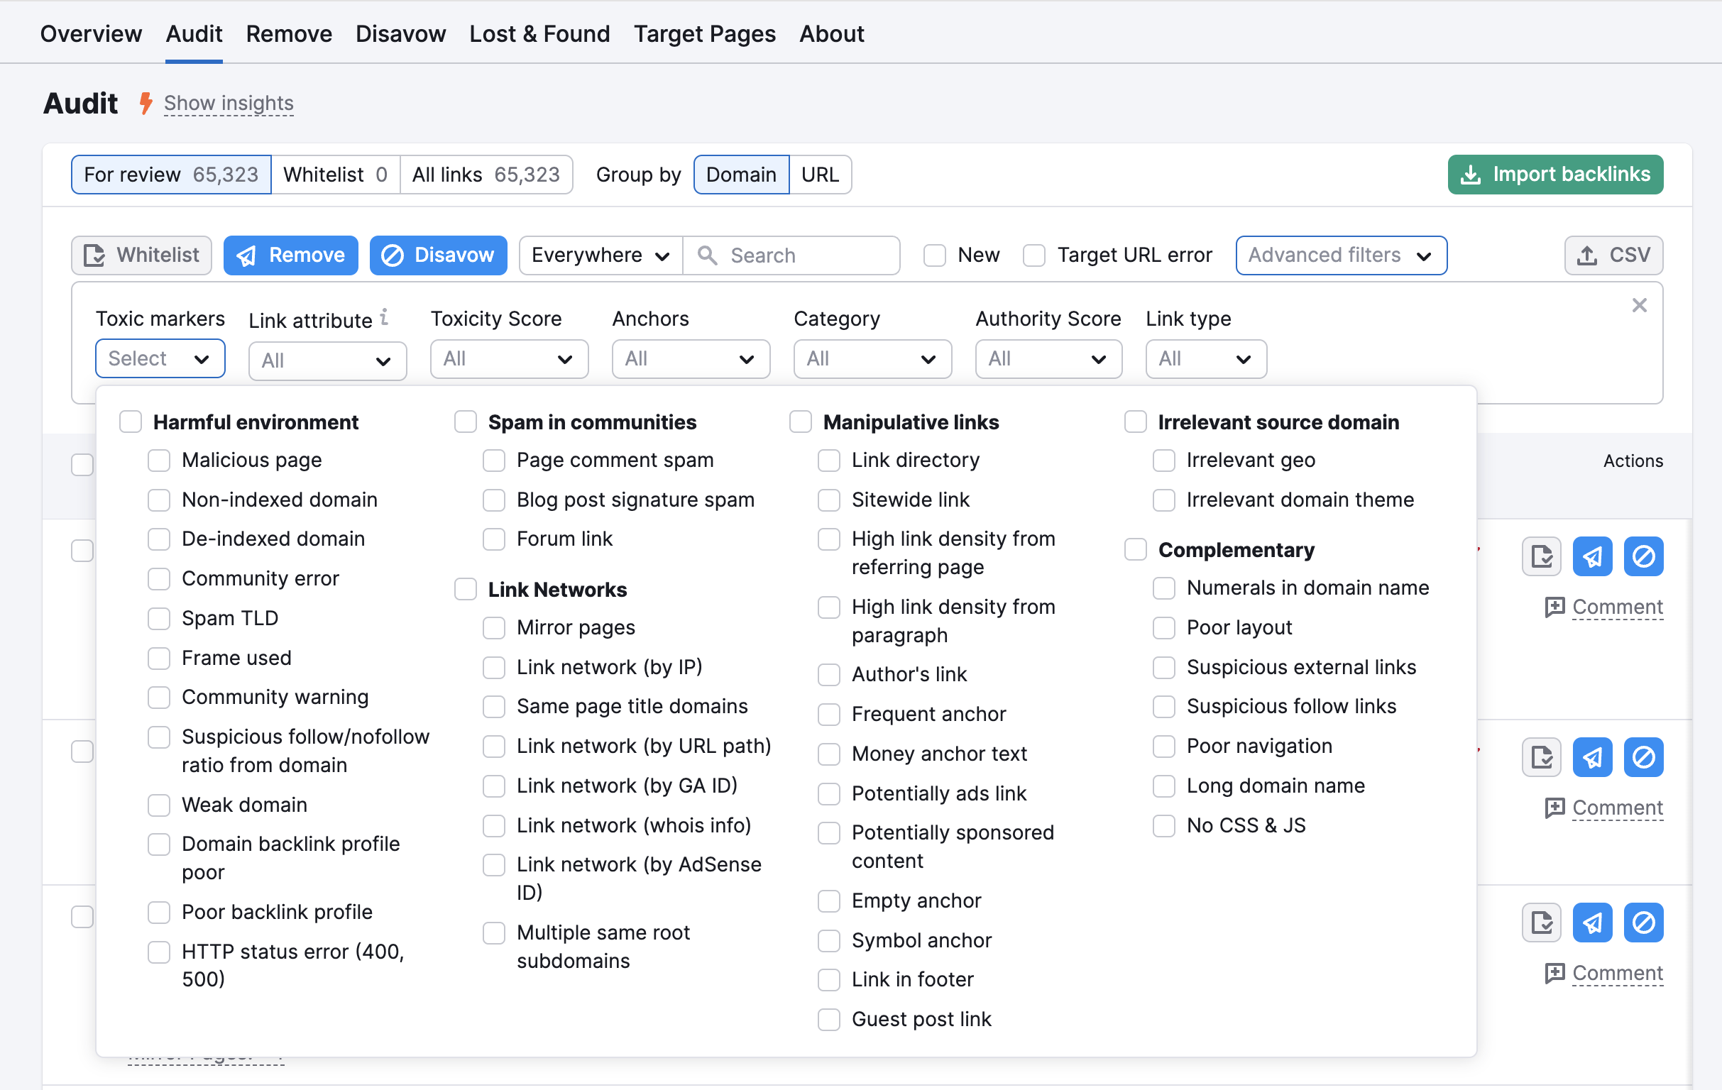Switch grouping to URL
The image size is (1722, 1090).
(821, 174)
